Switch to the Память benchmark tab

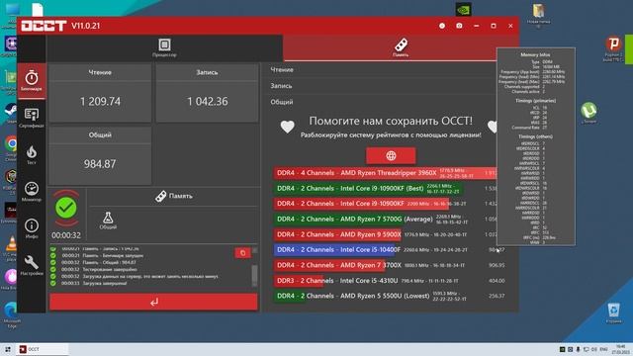tap(401, 47)
